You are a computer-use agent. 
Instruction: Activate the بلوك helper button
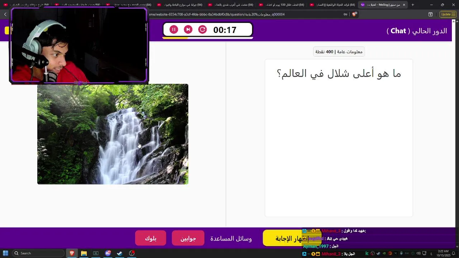(151, 238)
